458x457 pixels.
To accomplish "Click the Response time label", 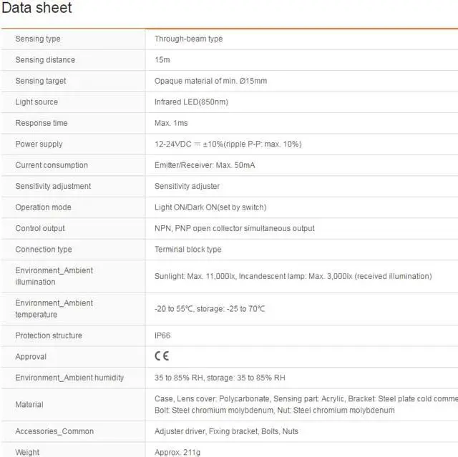I will [x=42, y=123].
